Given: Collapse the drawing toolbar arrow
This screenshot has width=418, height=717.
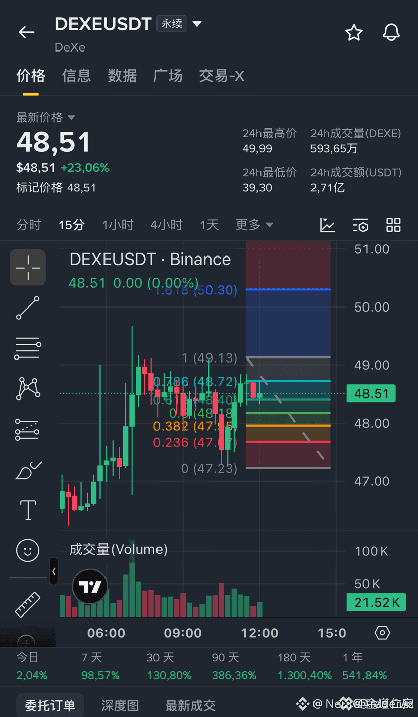Looking at the screenshot, I should pyautogui.click(x=54, y=572).
